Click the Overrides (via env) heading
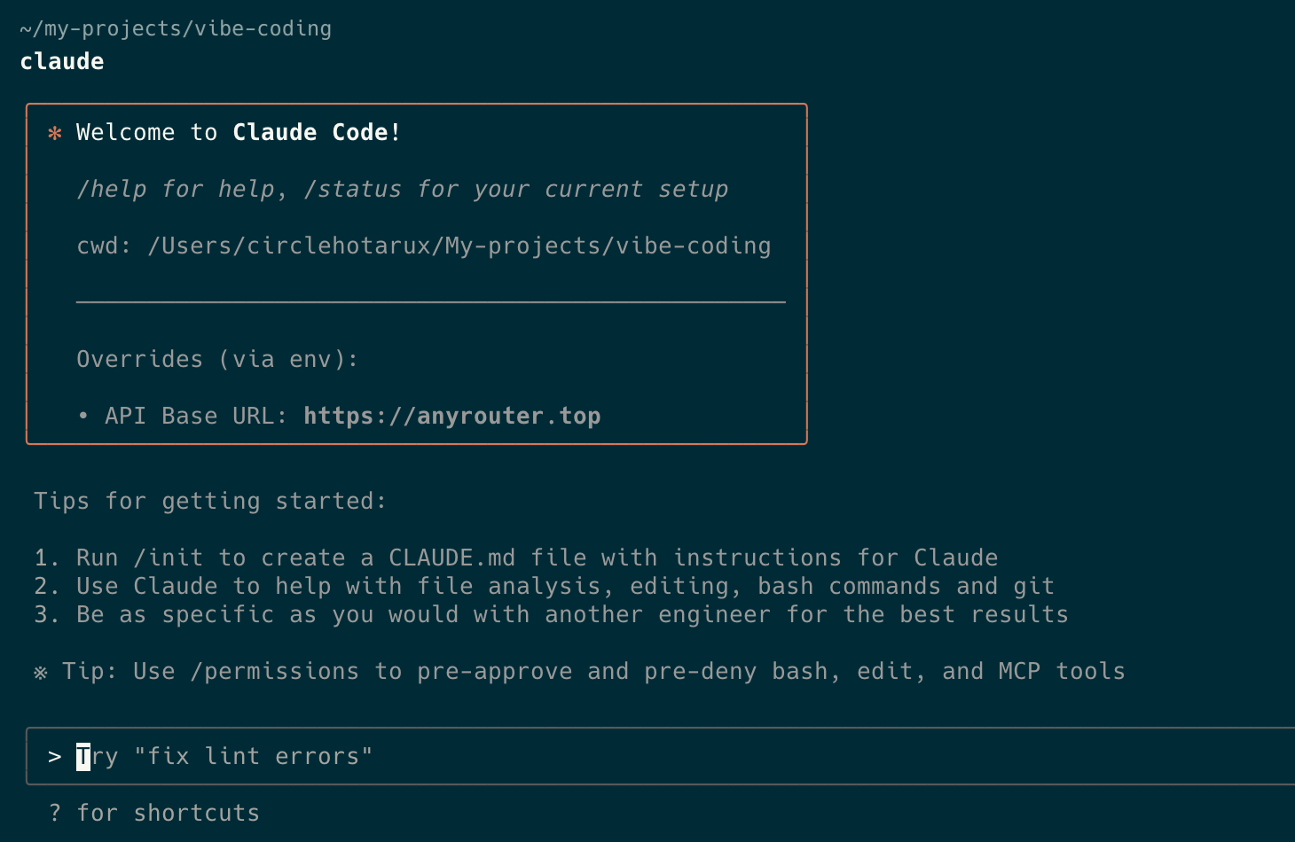Image resolution: width=1295 pixels, height=842 pixels. [217, 359]
